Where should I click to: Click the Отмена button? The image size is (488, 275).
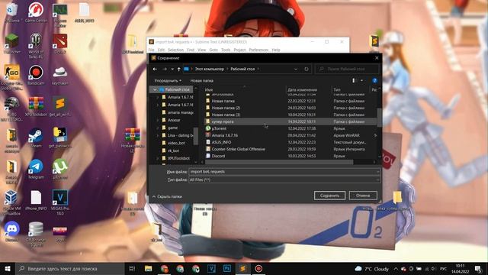pos(363,196)
